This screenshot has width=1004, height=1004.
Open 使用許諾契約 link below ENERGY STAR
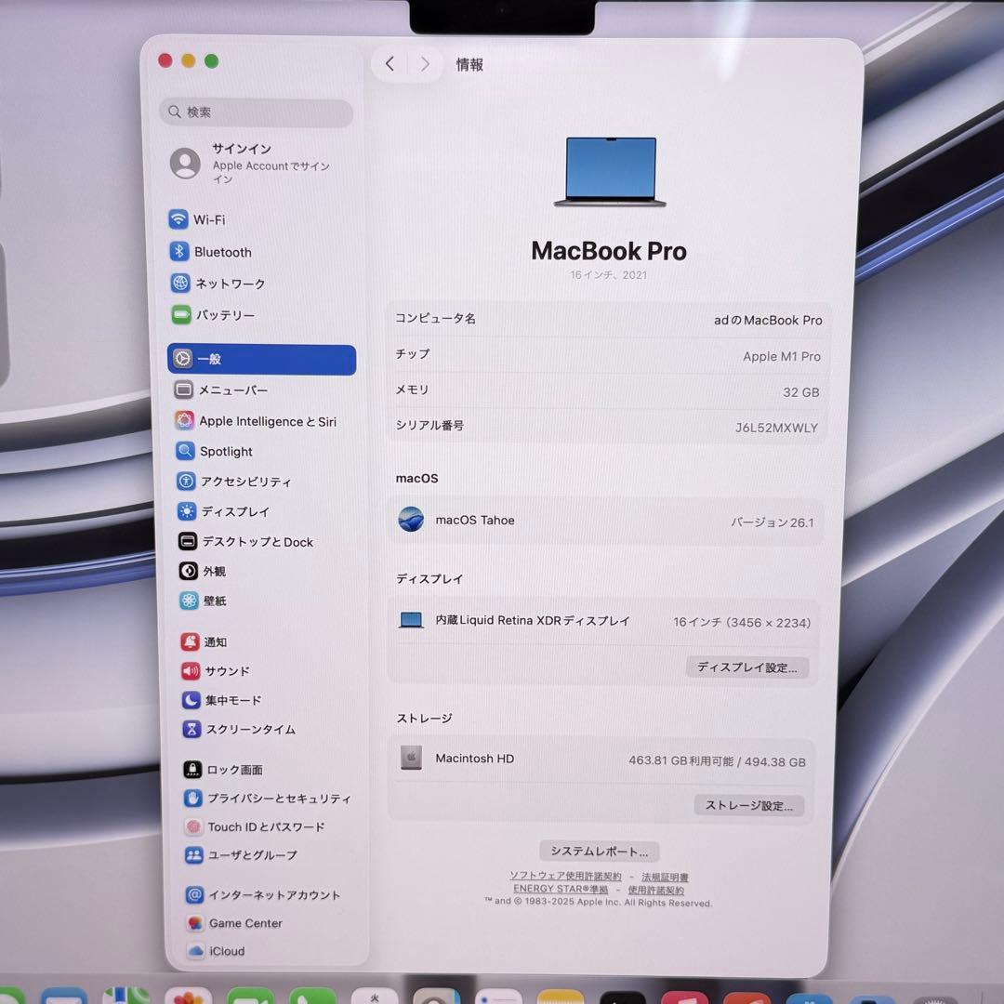click(655, 890)
